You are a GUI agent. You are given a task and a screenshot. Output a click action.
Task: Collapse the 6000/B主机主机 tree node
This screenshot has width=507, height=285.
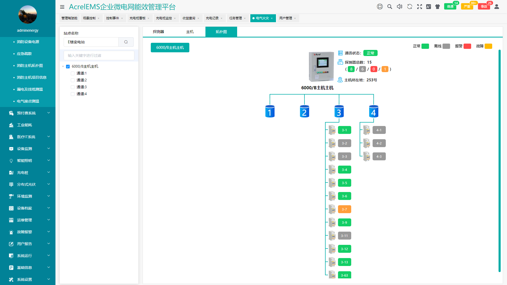[63, 67]
